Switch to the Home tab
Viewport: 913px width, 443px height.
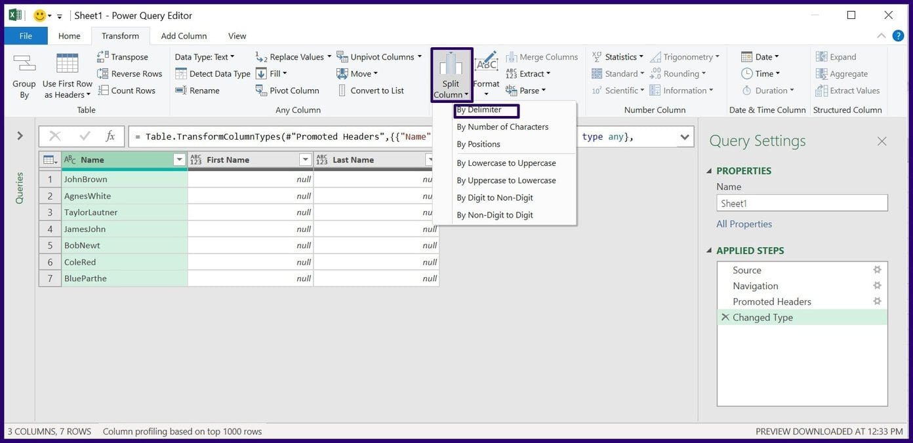point(69,36)
